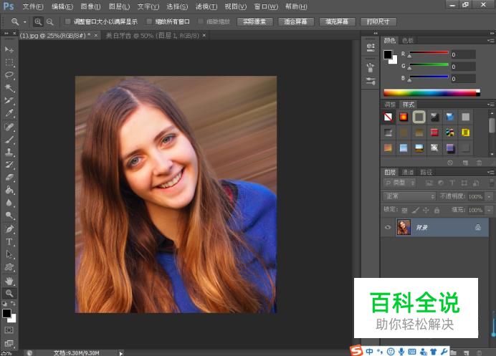Select the Pen tool

(9, 229)
